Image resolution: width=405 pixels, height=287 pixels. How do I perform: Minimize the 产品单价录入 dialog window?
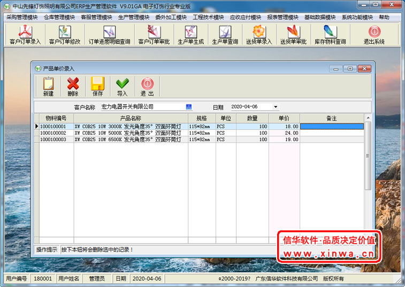click(x=336, y=68)
